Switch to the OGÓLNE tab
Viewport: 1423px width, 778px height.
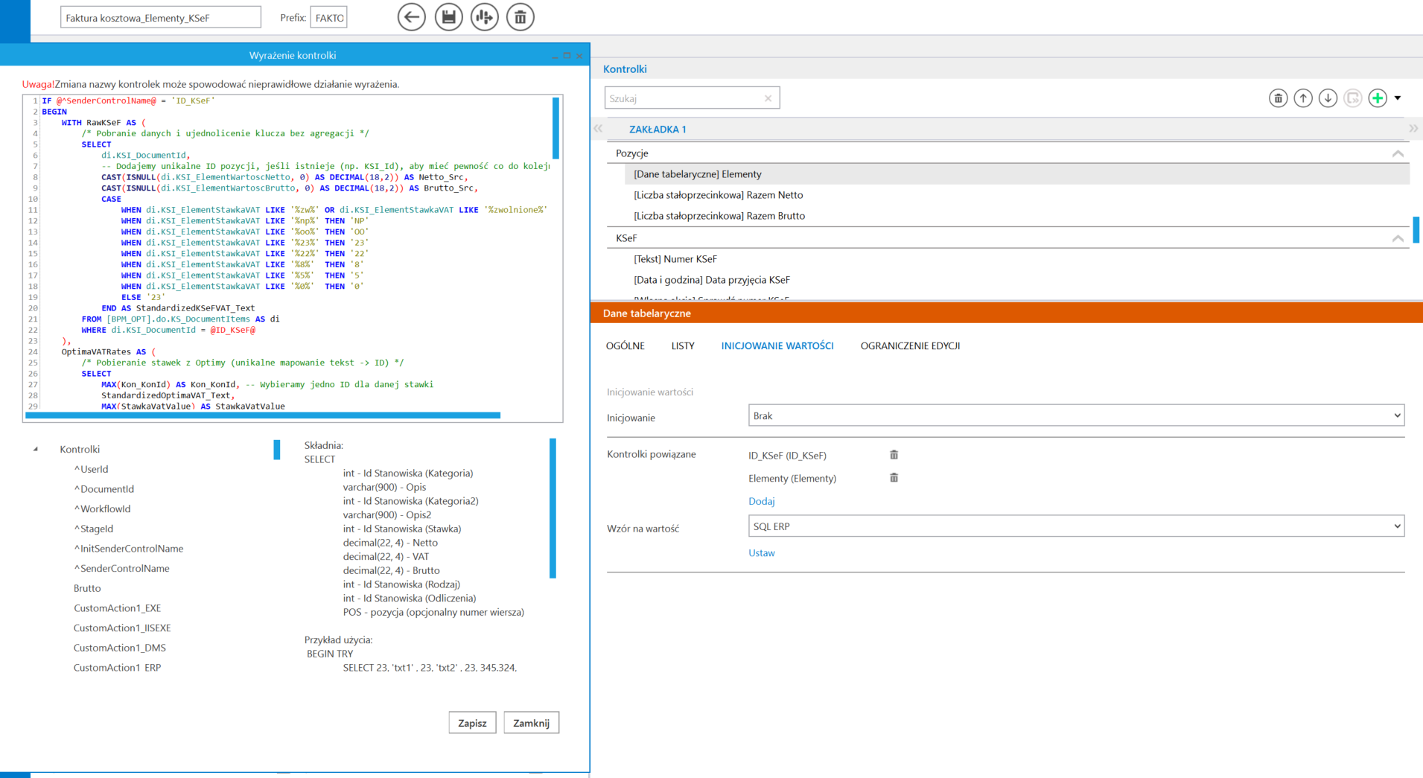[625, 346]
